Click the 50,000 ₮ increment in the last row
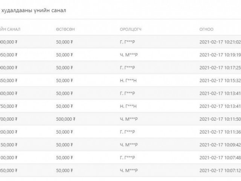 (x=64, y=170)
